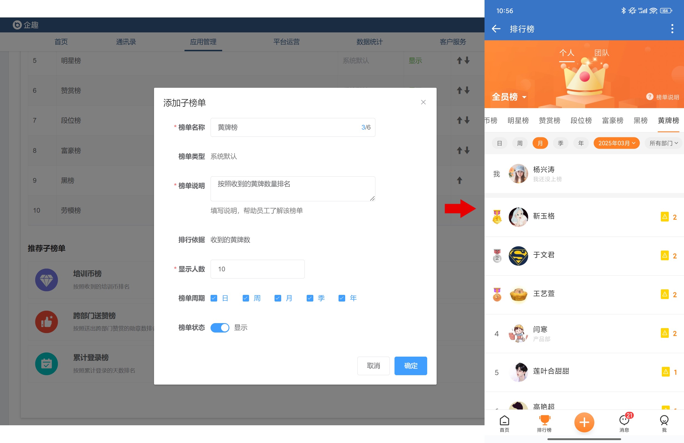Open the three-dot more menu
The width and height of the screenshot is (684, 443).
672,29
